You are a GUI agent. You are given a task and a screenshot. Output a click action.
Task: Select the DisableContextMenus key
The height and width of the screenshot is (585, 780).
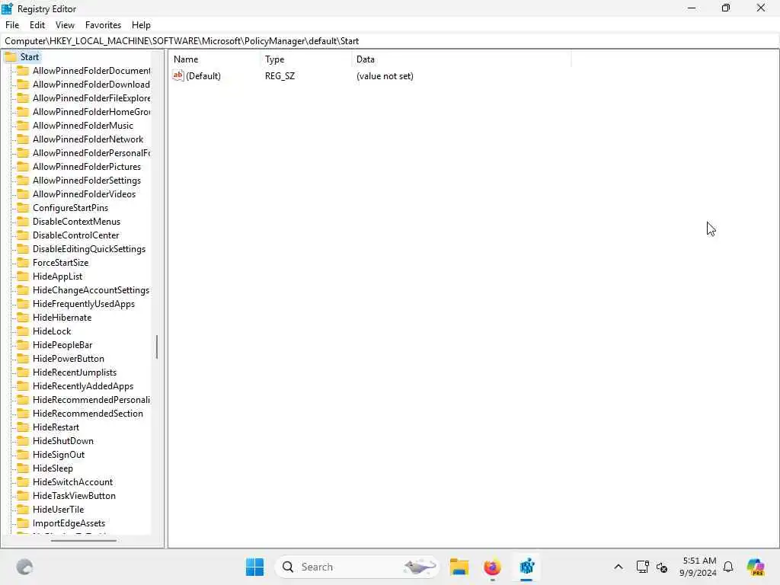tap(76, 222)
